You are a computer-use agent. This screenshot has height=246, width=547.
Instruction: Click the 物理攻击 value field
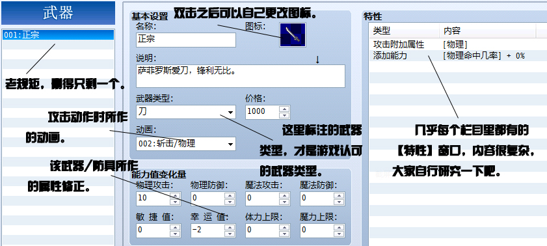[153, 198]
